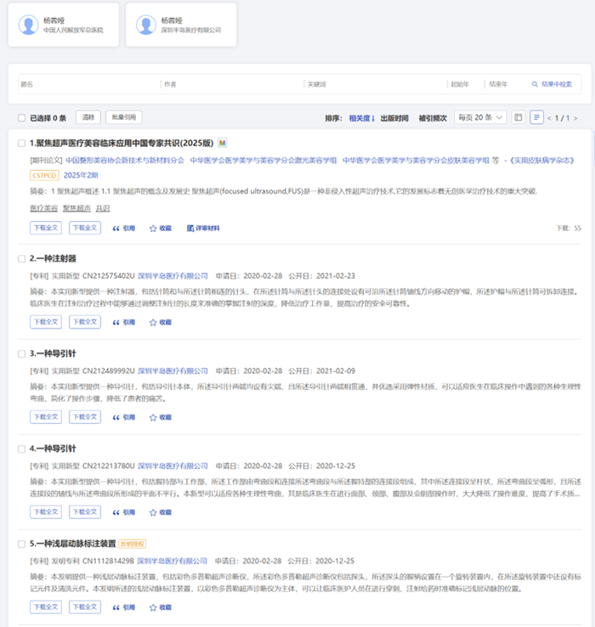Viewport: 595px width, 627px height.
Task: Favorite patent CN212213780U with 收藏 star
Action: [x=160, y=512]
